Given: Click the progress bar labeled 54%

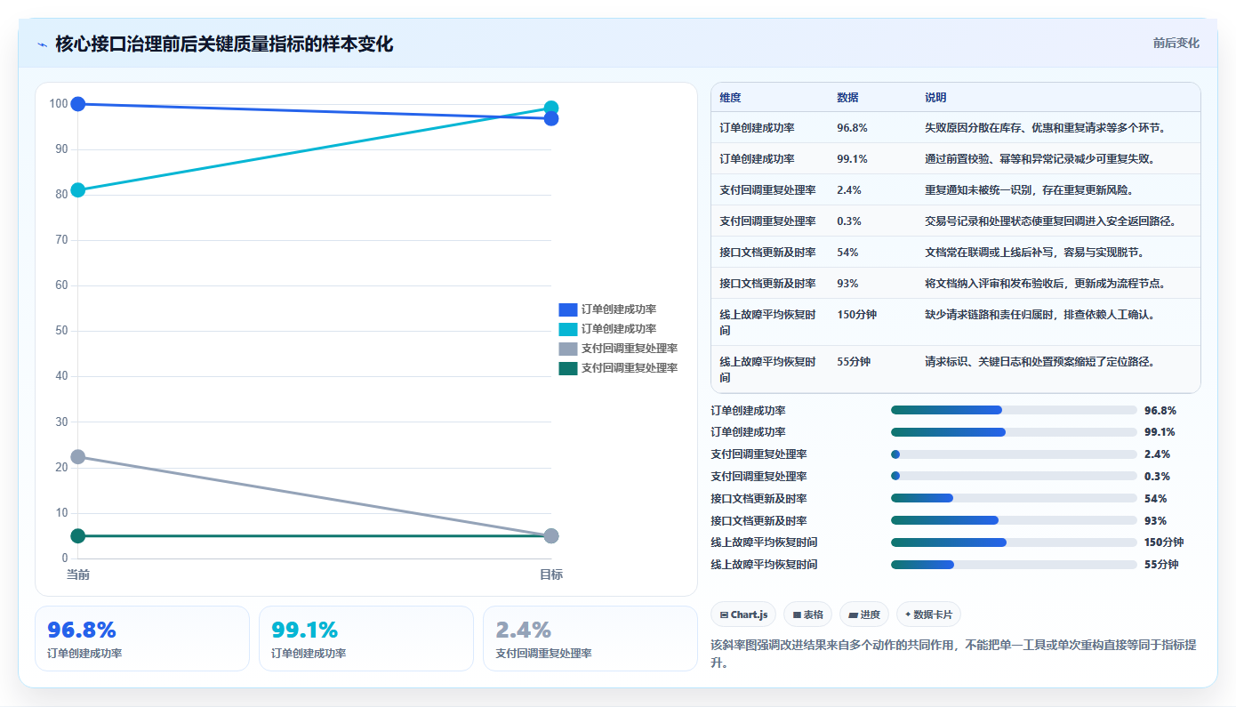Looking at the screenshot, I should click(x=1014, y=498).
